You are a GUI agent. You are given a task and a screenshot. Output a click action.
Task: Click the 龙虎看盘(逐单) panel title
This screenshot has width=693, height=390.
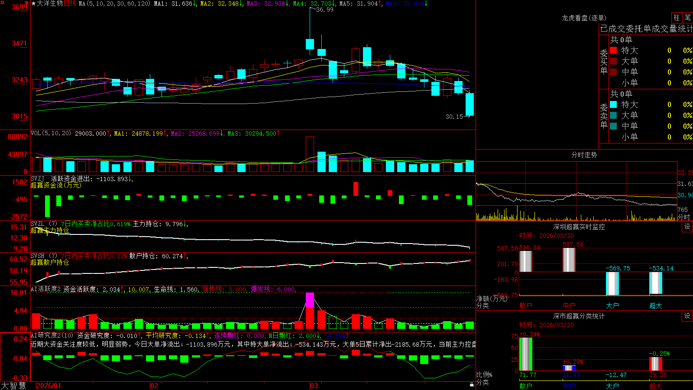[x=584, y=18]
